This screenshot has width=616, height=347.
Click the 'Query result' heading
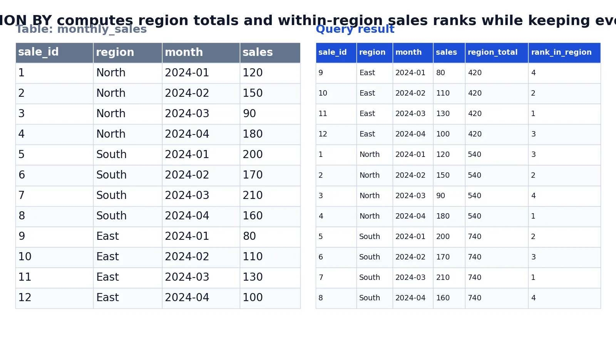[355, 29]
